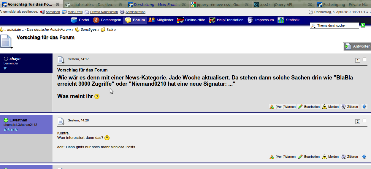
Task: Click the Melden warning icon in L3viathan's post
Action: (324, 157)
